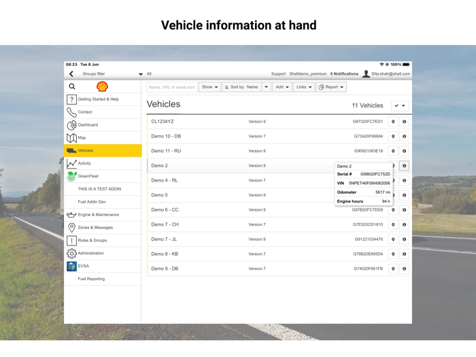Open Fuel Addin Dev
Screen dimensions: 476x357
tap(103, 201)
